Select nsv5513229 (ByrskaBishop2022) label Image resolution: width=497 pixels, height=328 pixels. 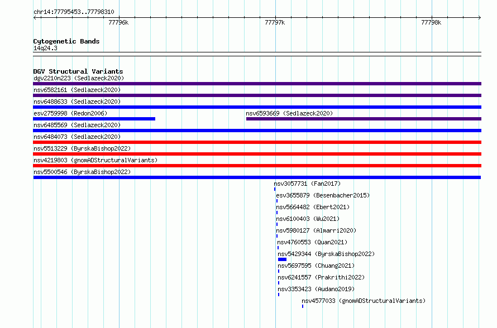(x=82, y=148)
